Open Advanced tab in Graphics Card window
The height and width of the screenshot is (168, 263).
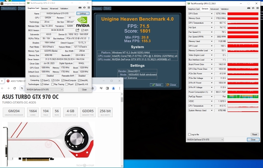(54, 8)
